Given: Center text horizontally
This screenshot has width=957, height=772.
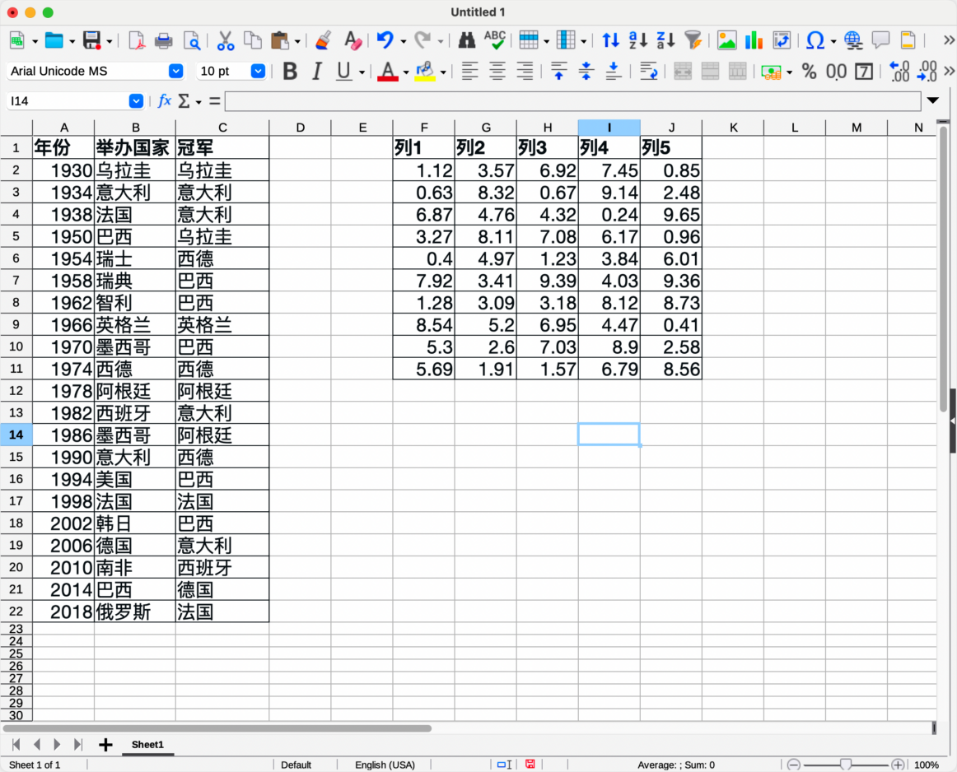Looking at the screenshot, I should [x=497, y=72].
